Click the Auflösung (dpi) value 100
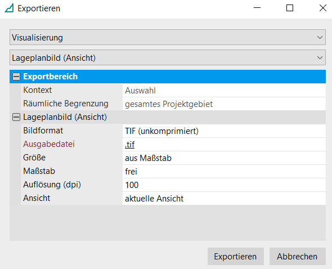This screenshot has height=269, width=332. (x=224, y=185)
